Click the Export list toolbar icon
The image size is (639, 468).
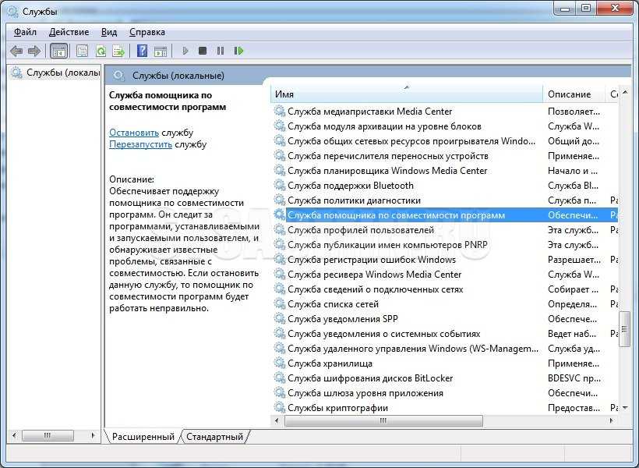[118, 51]
